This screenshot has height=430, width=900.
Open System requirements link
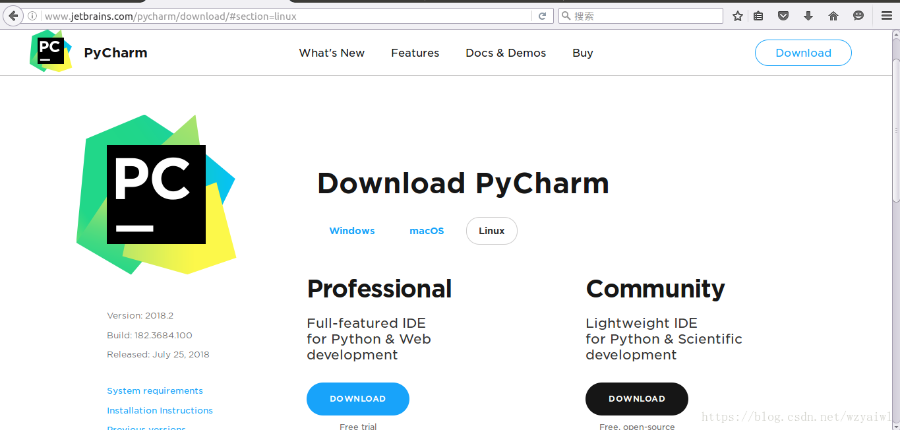pos(155,390)
